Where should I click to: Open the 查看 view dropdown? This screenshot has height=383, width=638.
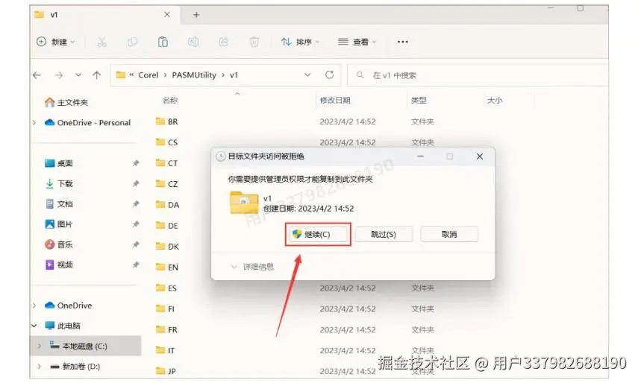click(x=357, y=42)
